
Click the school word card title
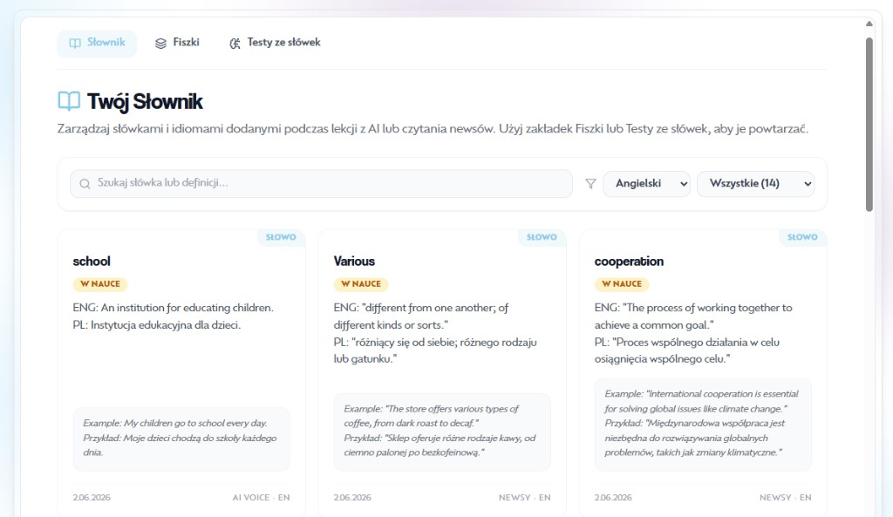(91, 262)
